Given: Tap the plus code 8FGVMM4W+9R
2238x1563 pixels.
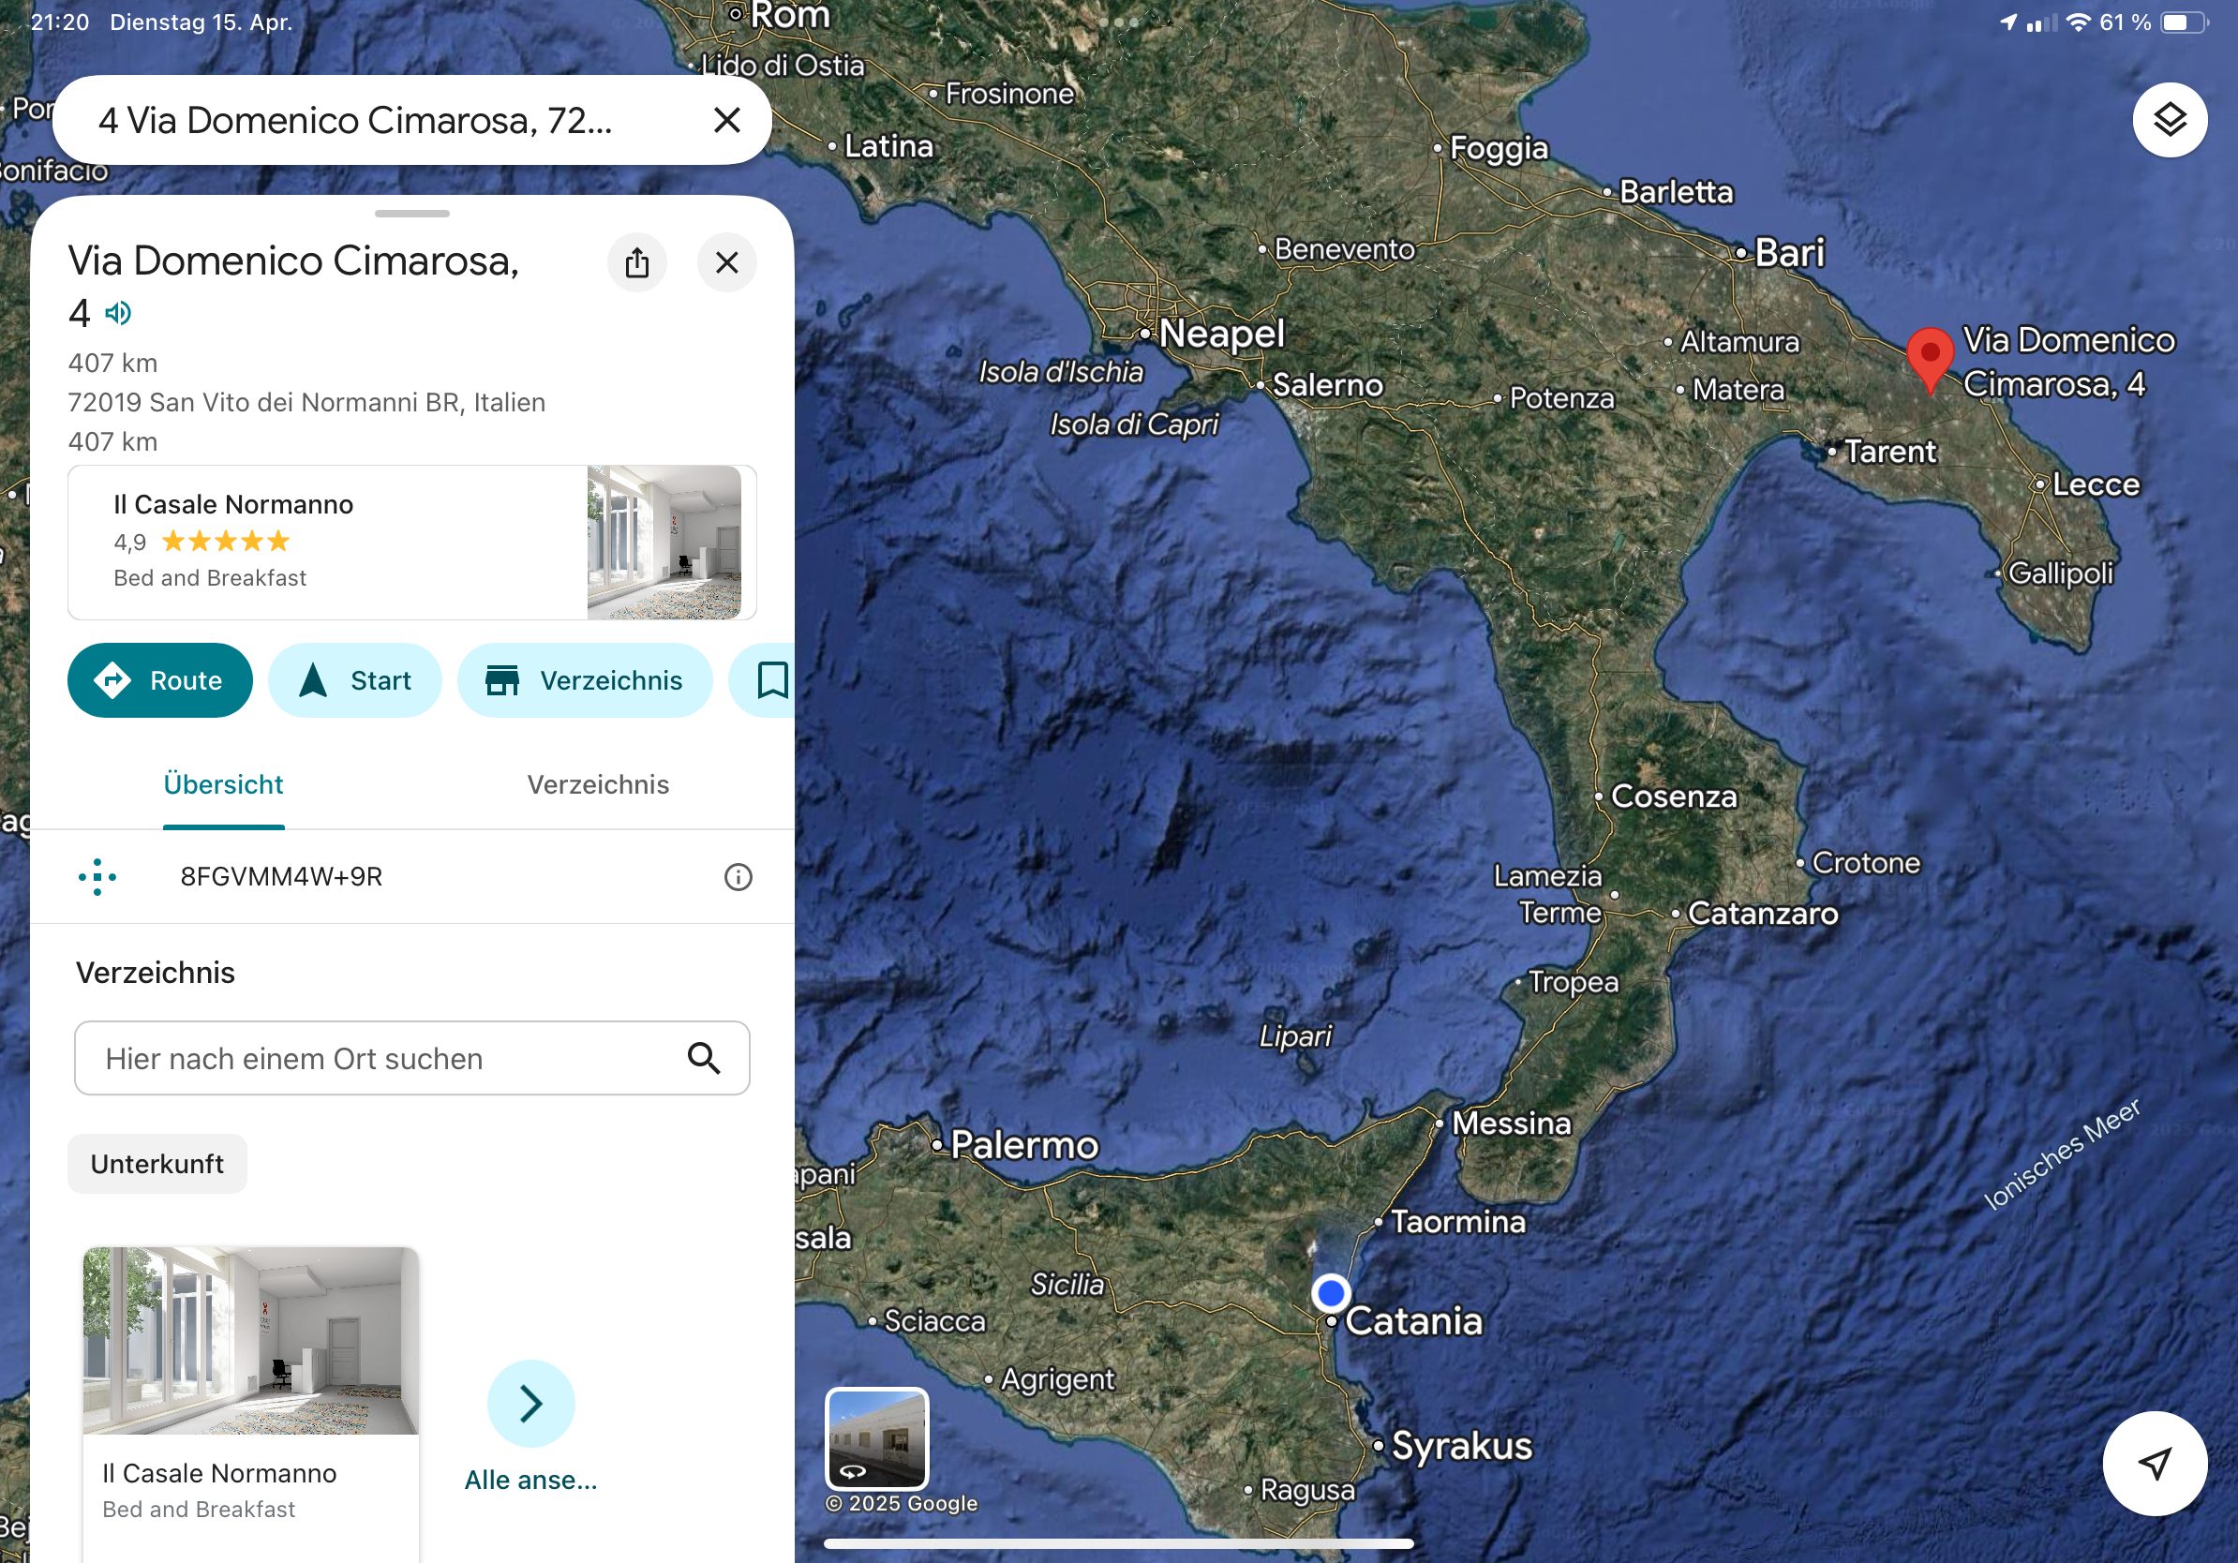Looking at the screenshot, I should coord(281,877).
